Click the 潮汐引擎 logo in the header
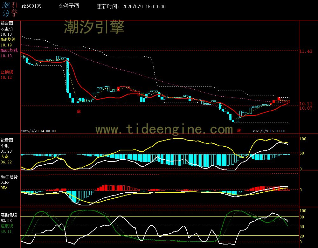 [10, 9]
